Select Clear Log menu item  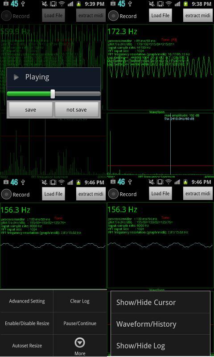[80, 301]
